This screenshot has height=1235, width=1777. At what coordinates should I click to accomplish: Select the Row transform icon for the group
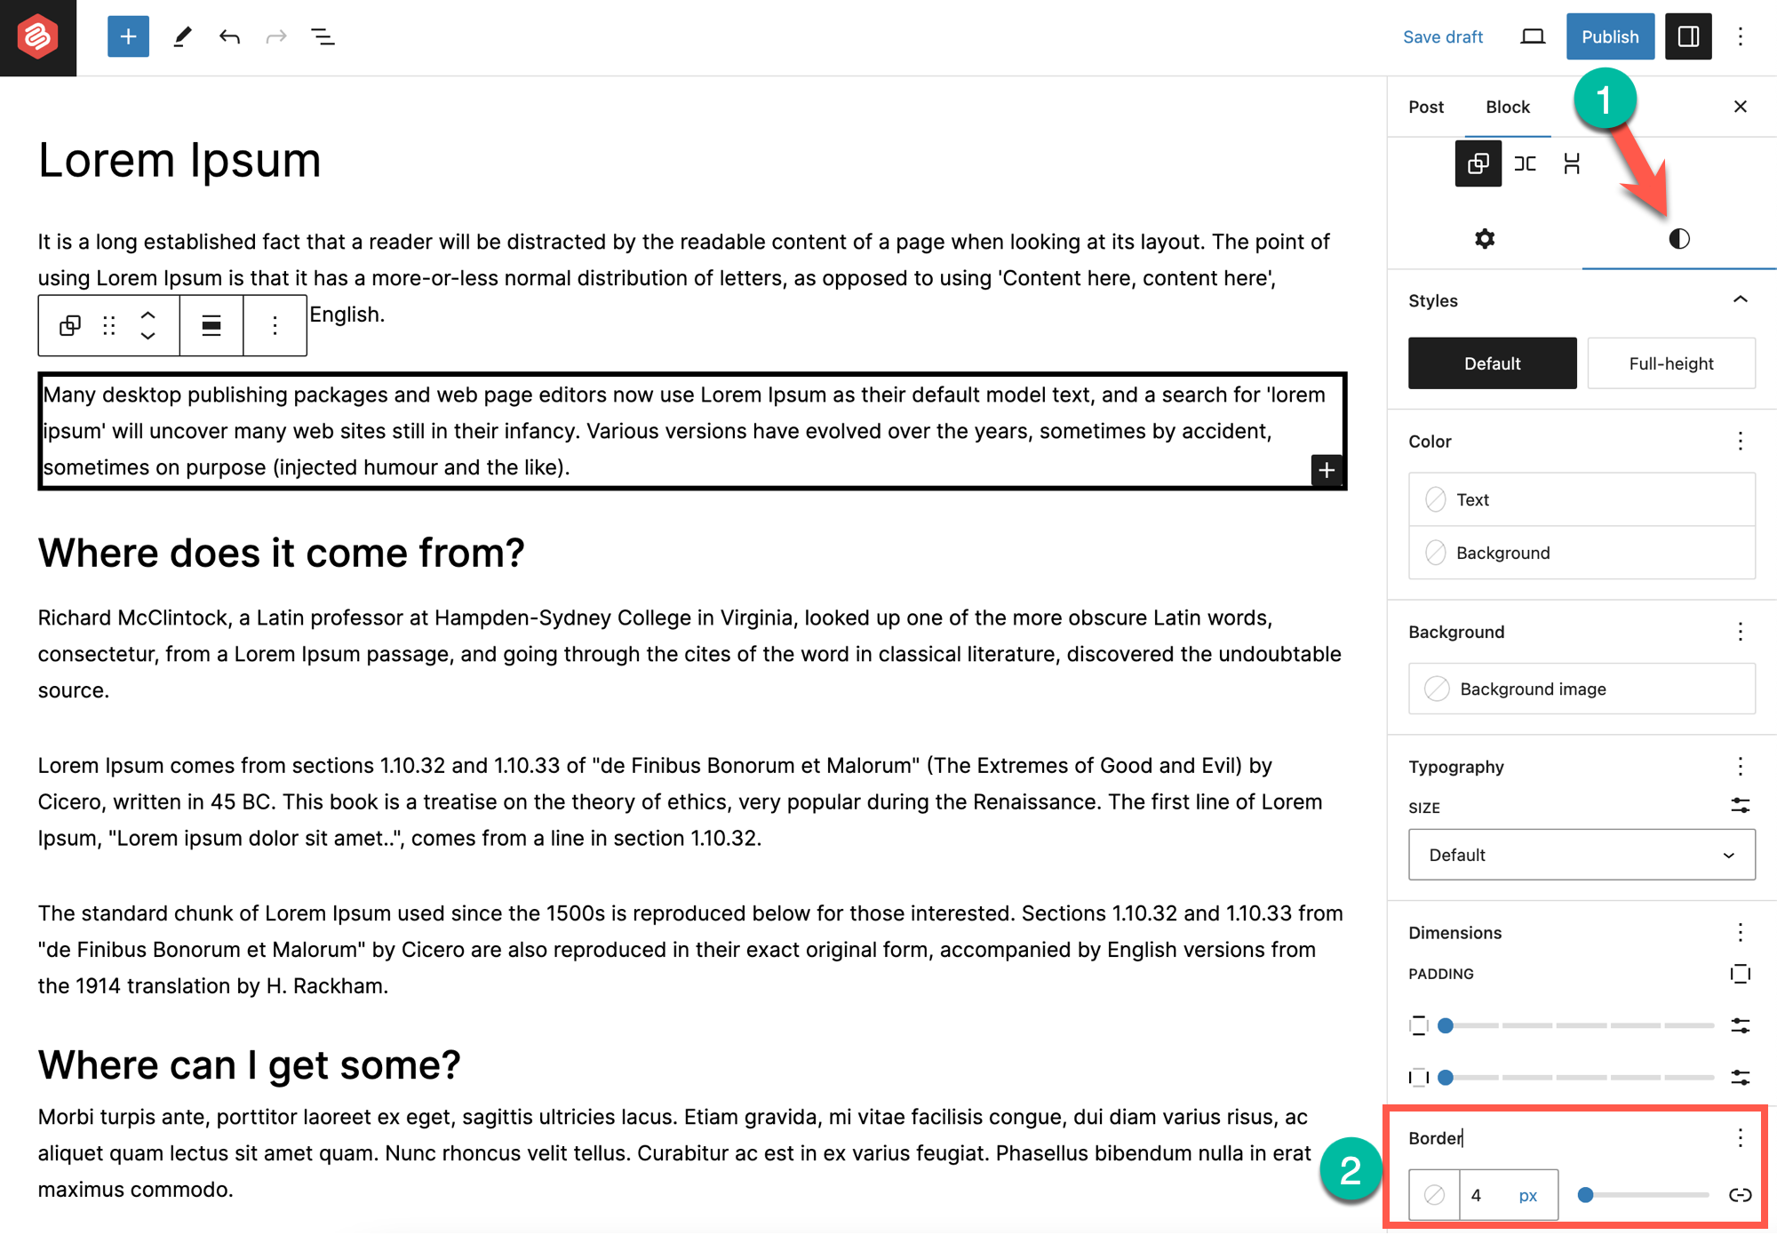[x=1526, y=163]
